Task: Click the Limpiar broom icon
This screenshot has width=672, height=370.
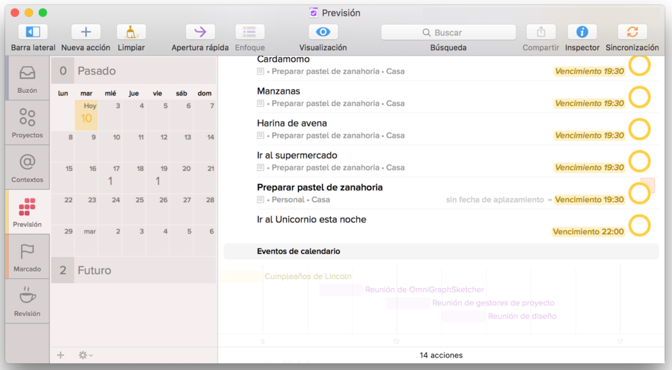Action: 131,32
